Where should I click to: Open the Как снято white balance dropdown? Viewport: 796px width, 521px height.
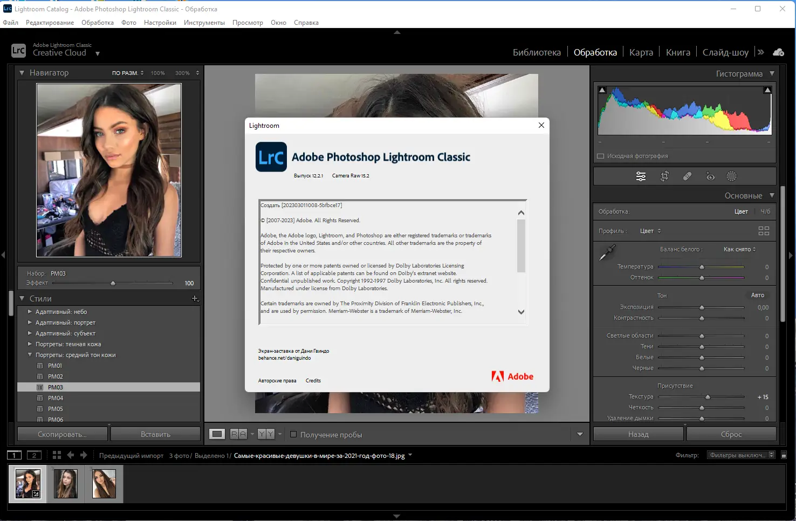[739, 249]
